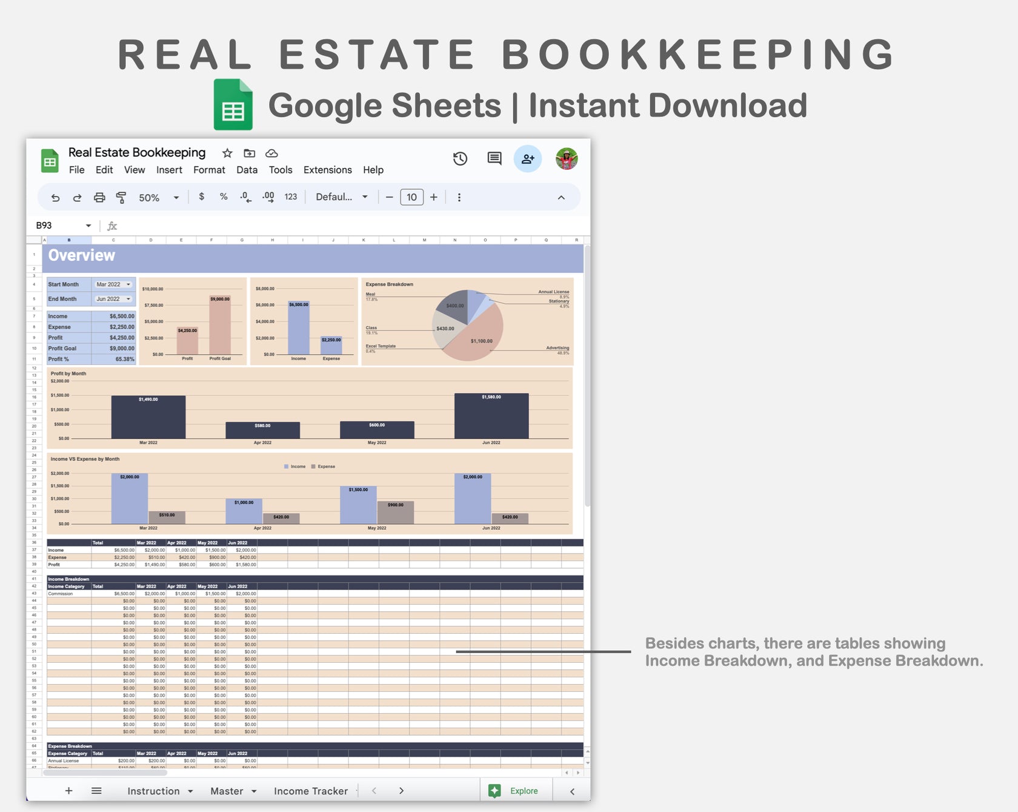Click the Undo icon
This screenshot has height=812, width=1018.
click(55, 197)
